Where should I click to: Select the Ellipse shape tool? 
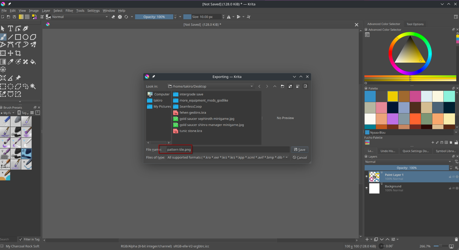point(26,37)
